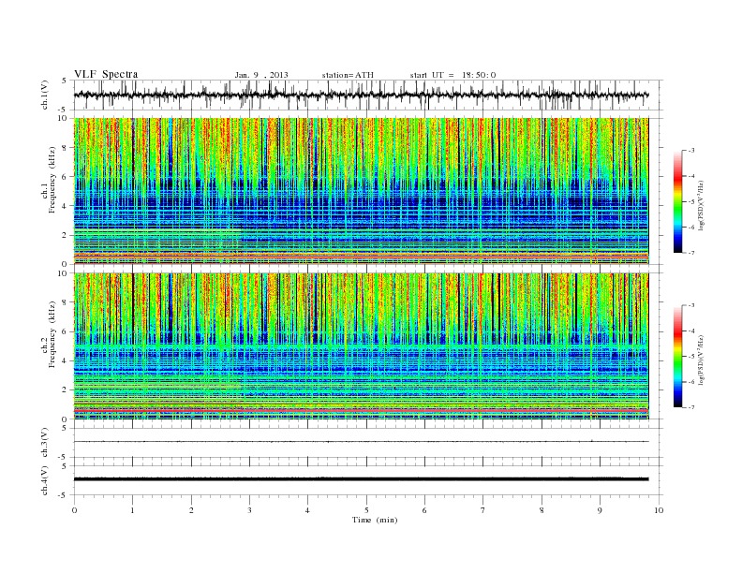742x573 pixels.
Task: Click the ch.1(V) waveform trace panel
Action: click(368, 95)
